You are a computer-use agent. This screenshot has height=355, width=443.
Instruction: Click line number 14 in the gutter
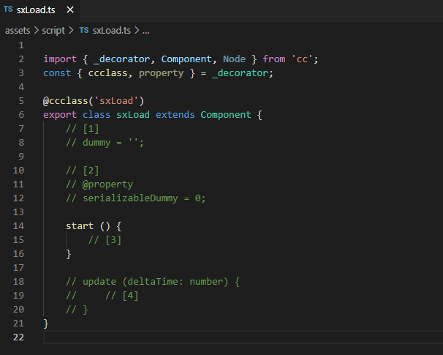coord(18,226)
